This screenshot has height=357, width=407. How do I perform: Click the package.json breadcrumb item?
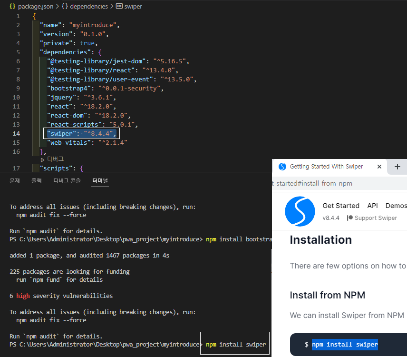[36, 7]
